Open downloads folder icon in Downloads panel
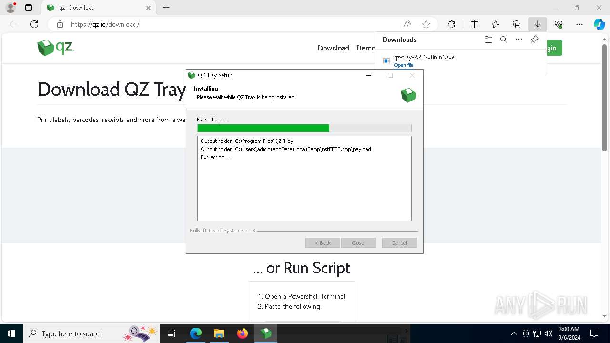The height and width of the screenshot is (343, 610). pyautogui.click(x=488, y=40)
